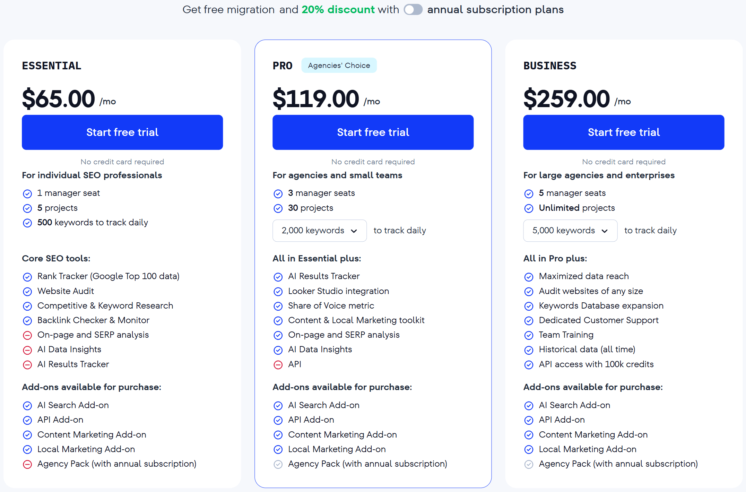Open the 2,000 keywords dropdown in Pro
Screen dimensions: 746x492
(319, 231)
